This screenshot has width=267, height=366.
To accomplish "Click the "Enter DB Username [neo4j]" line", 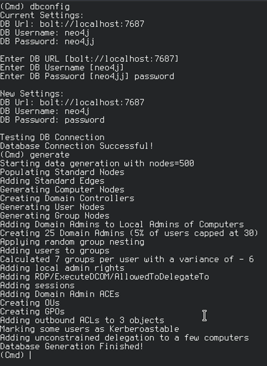I will pyautogui.click(x=62, y=68).
